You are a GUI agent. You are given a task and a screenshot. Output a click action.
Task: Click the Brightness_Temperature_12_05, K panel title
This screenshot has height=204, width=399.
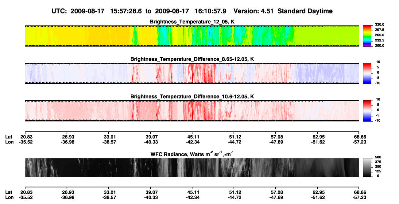tap(192, 22)
